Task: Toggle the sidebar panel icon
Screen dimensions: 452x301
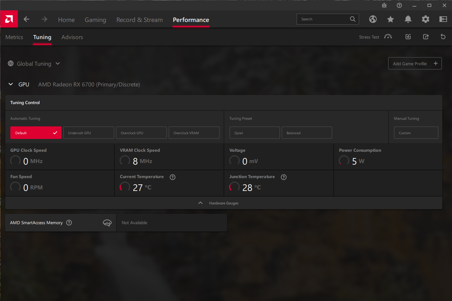Action: tap(443, 19)
